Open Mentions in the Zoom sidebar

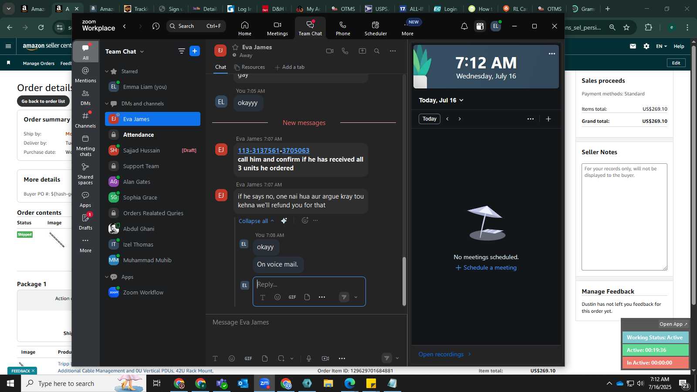[85, 74]
